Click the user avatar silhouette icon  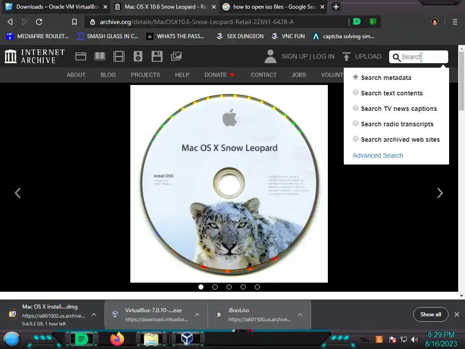tap(270, 56)
